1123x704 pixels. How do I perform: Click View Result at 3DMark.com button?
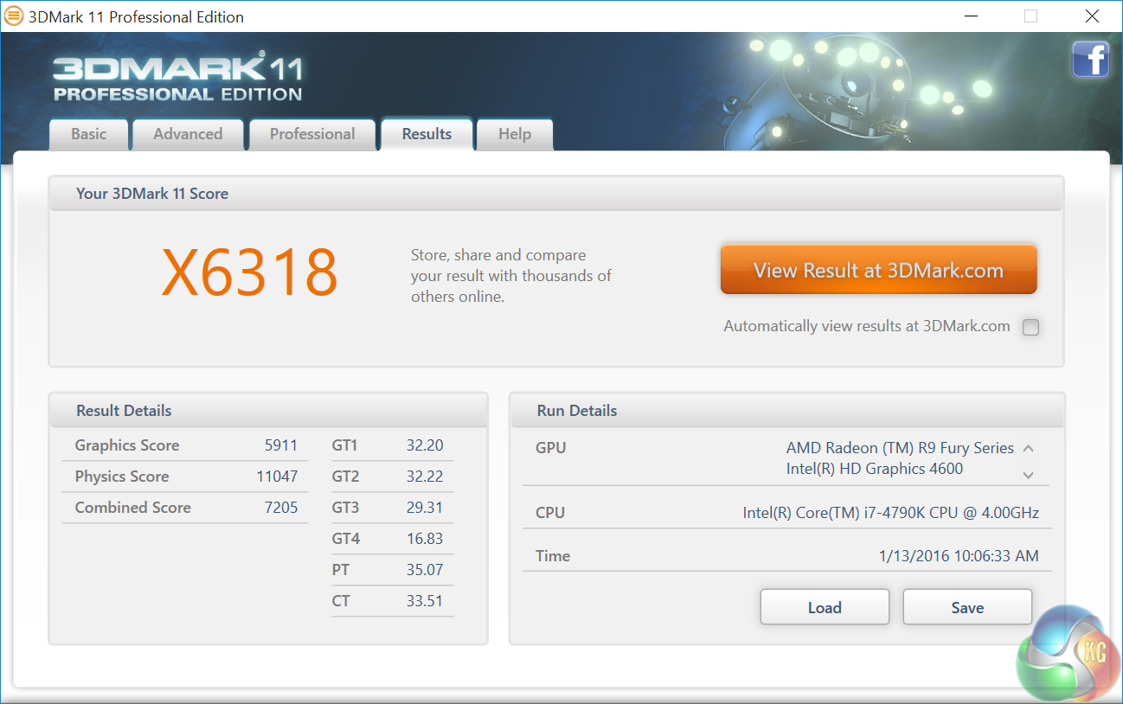[878, 270]
